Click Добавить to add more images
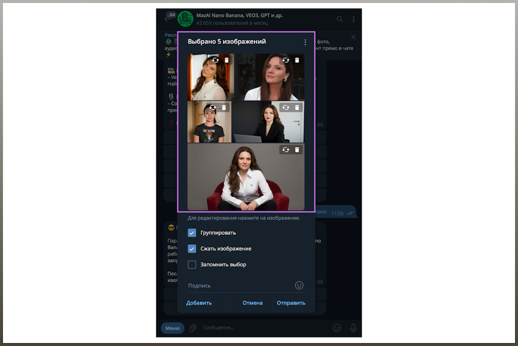Image resolution: width=518 pixels, height=346 pixels. pos(199,303)
